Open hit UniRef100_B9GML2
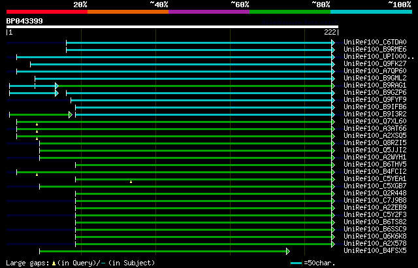Viewport: 418px width, 268px height. [375, 78]
